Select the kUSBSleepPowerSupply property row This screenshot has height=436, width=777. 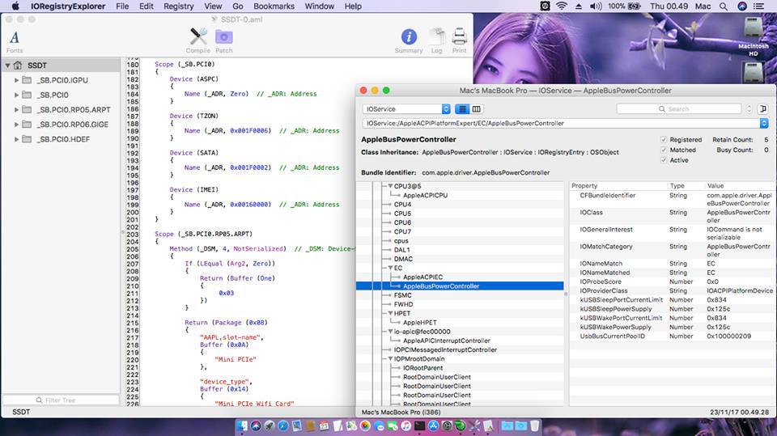coord(672,309)
